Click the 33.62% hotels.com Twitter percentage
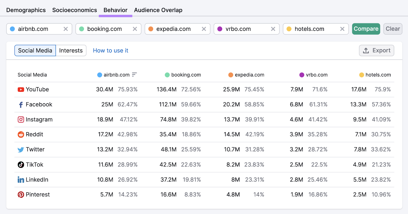The image size is (408, 214). point(381,149)
